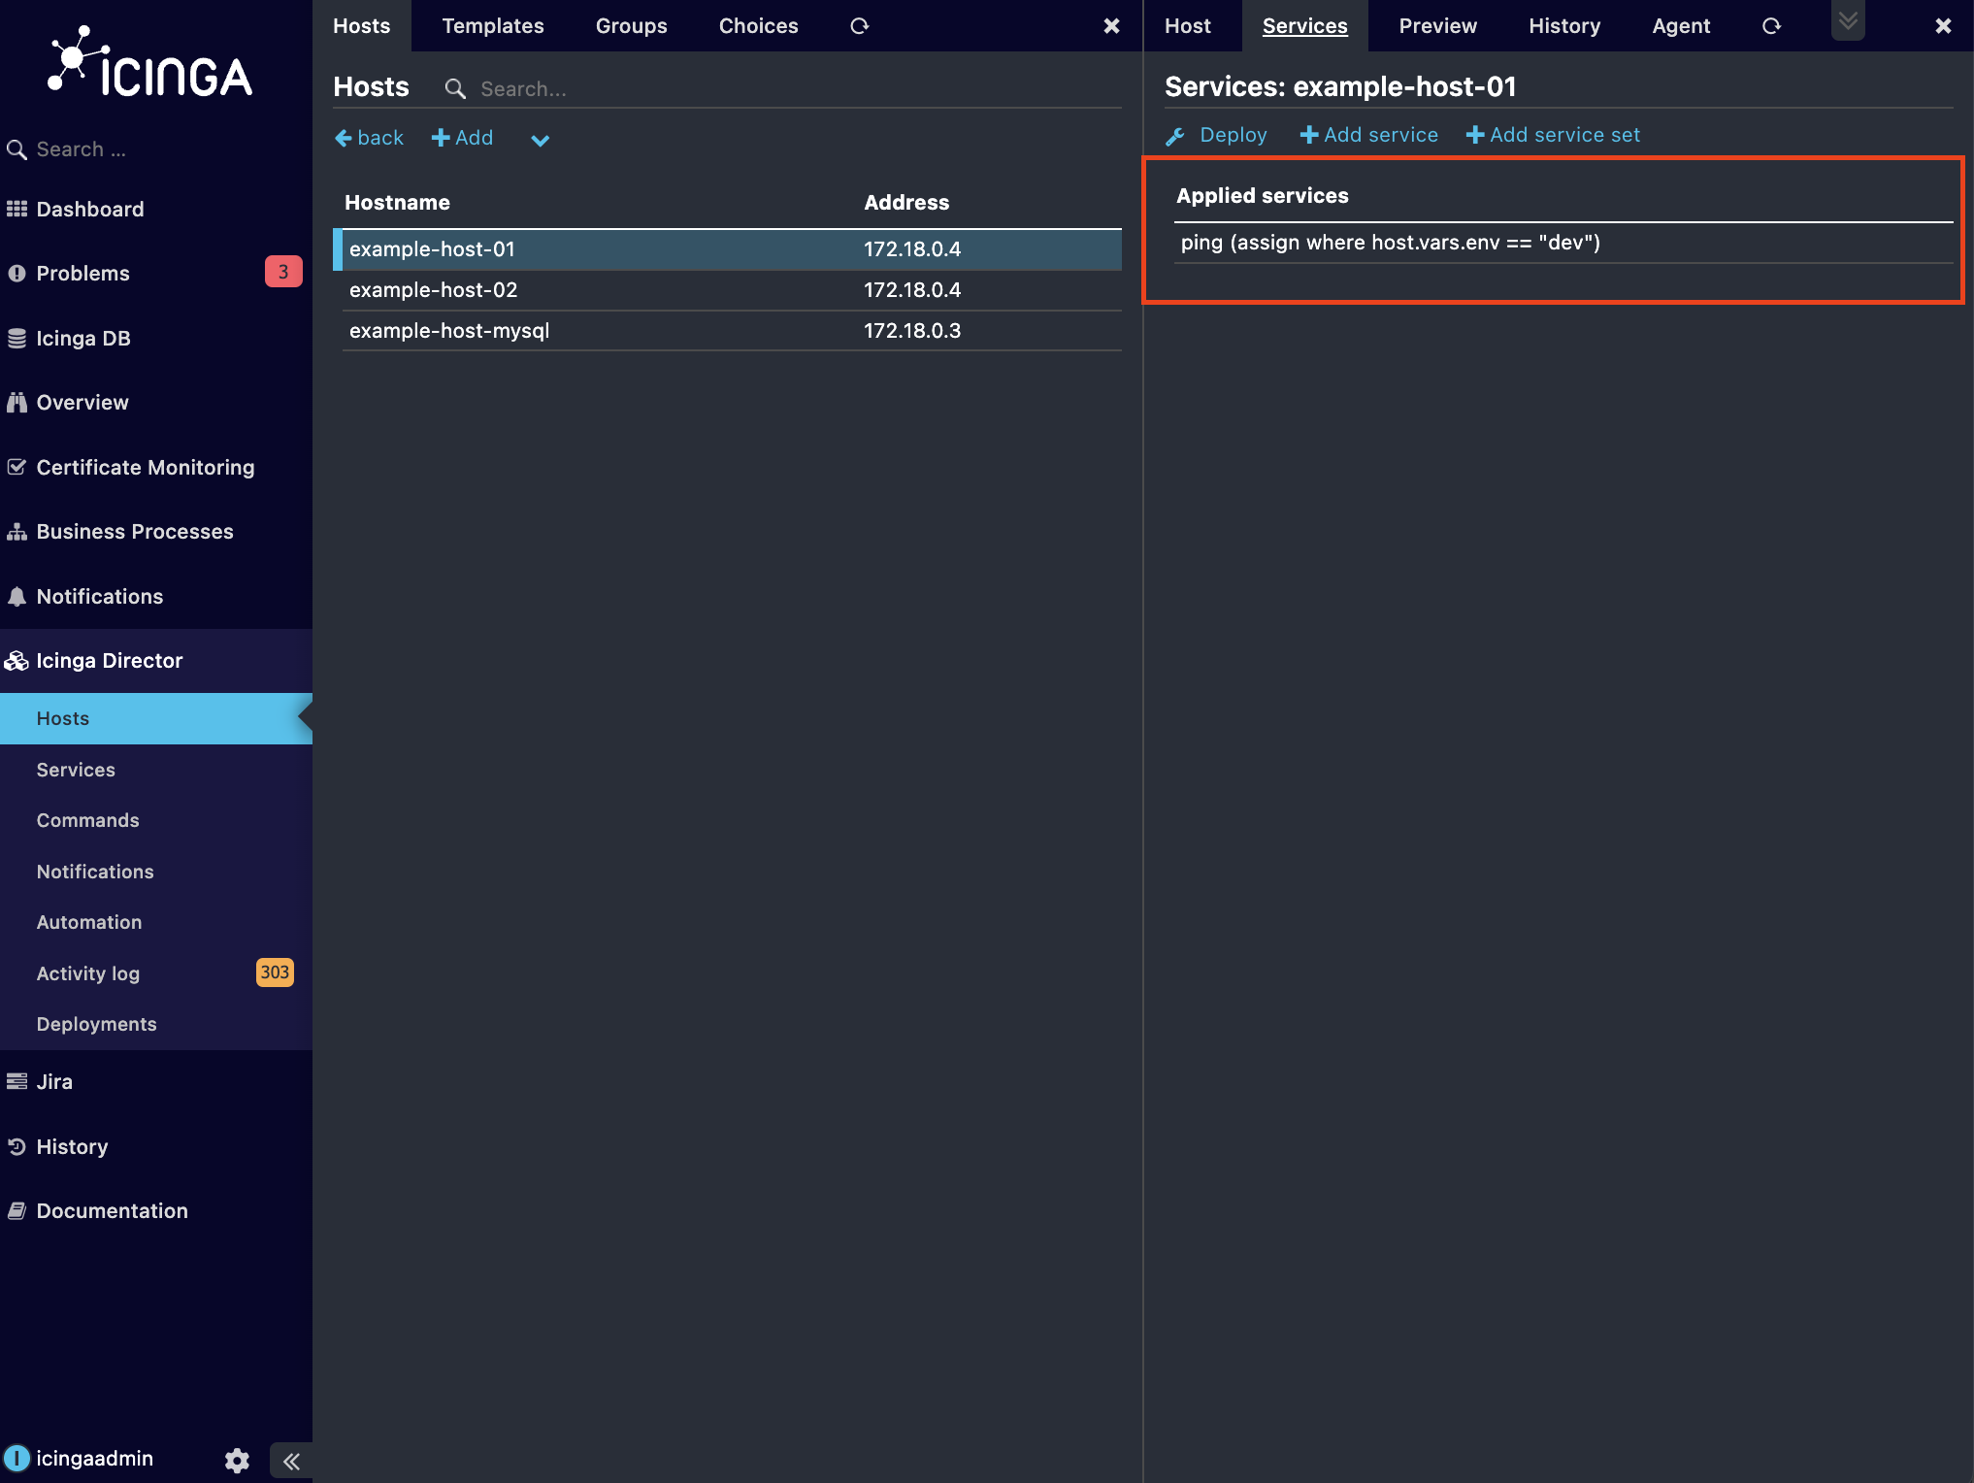
Task: Expand the tab overflow chevron menu
Action: 1848,20
